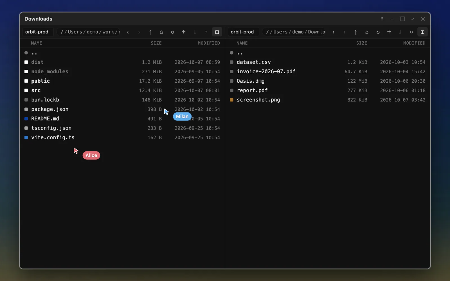Select the public folder
Viewport: 450px width, 281px height.
tap(122, 81)
